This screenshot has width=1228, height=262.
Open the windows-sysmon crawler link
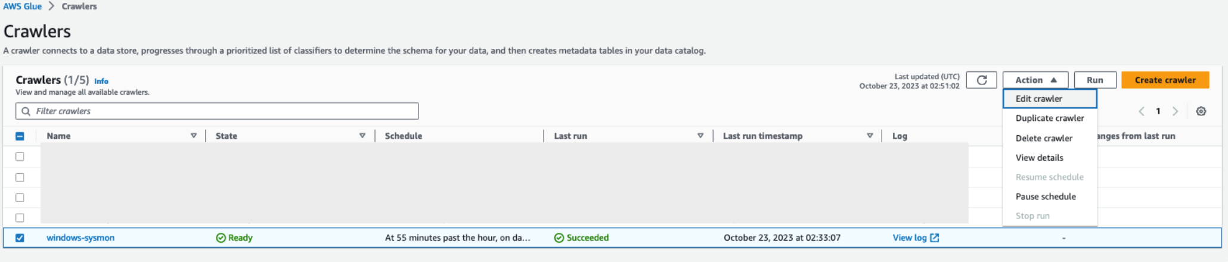click(x=80, y=238)
